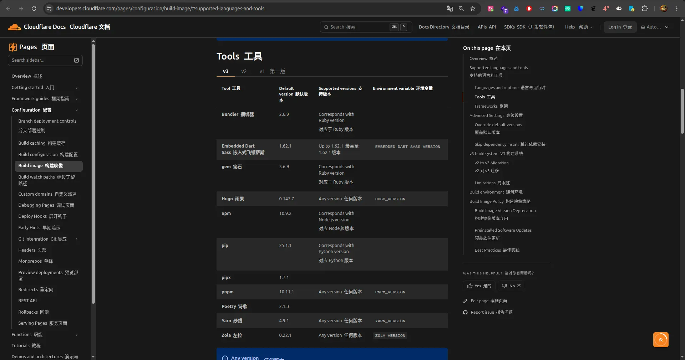Open Tutorials sidebar item
This screenshot has width=685, height=360.
(26, 346)
